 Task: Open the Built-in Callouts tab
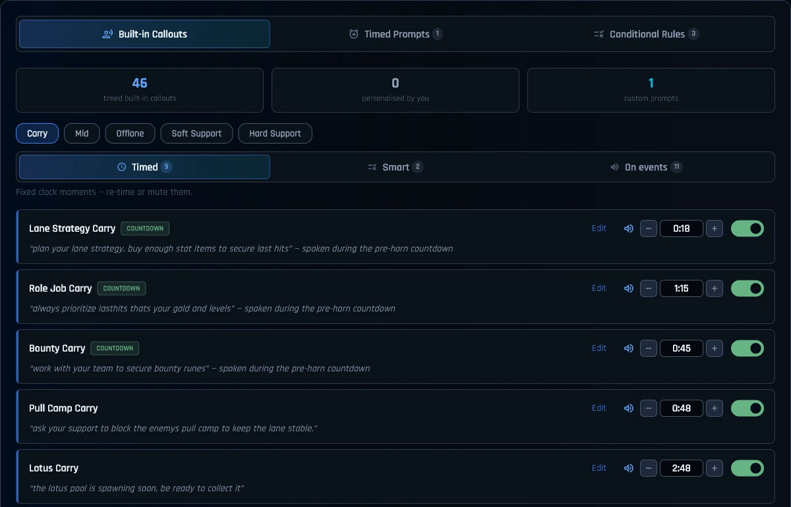coord(144,34)
